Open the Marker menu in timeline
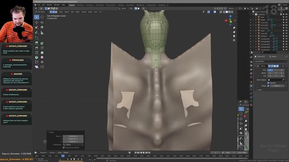This screenshot has height=162, width=289. pyautogui.click(x=66, y=153)
